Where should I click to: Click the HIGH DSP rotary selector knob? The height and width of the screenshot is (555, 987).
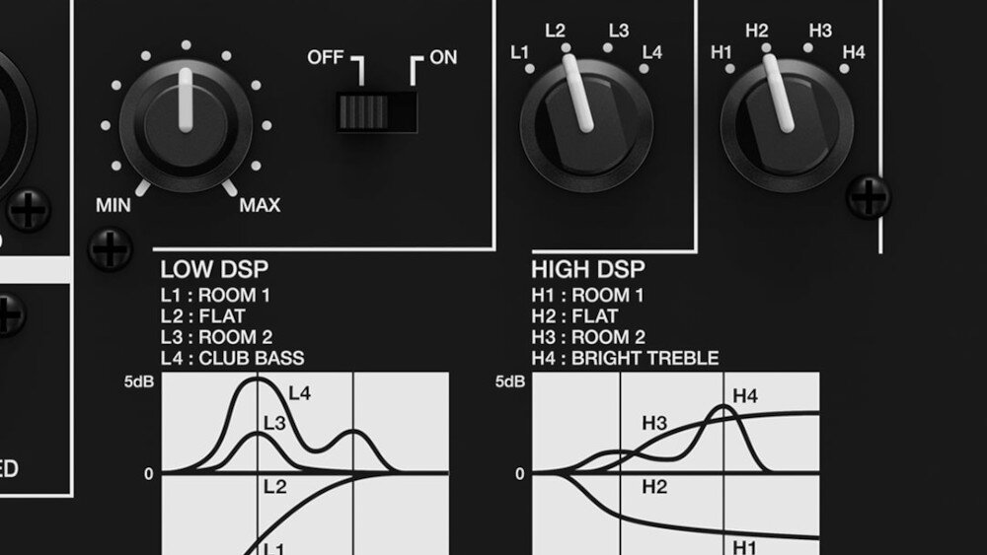click(x=786, y=124)
